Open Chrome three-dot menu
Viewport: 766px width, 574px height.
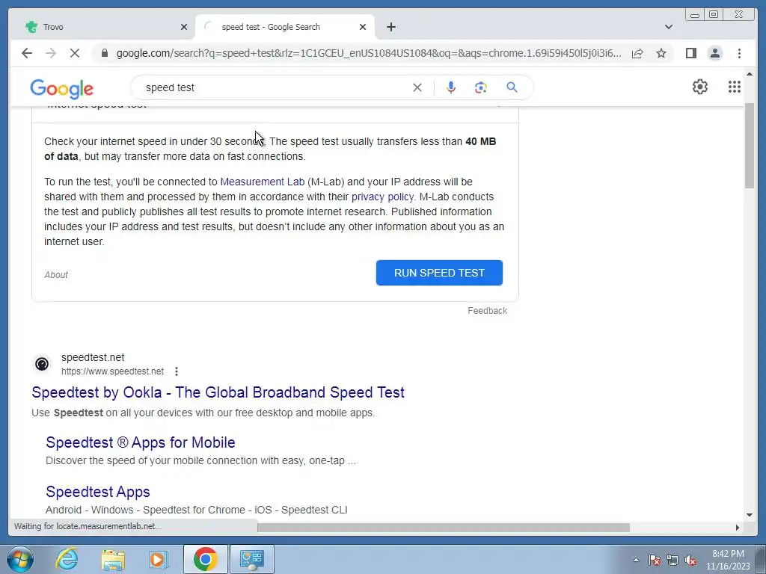click(x=739, y=53)
